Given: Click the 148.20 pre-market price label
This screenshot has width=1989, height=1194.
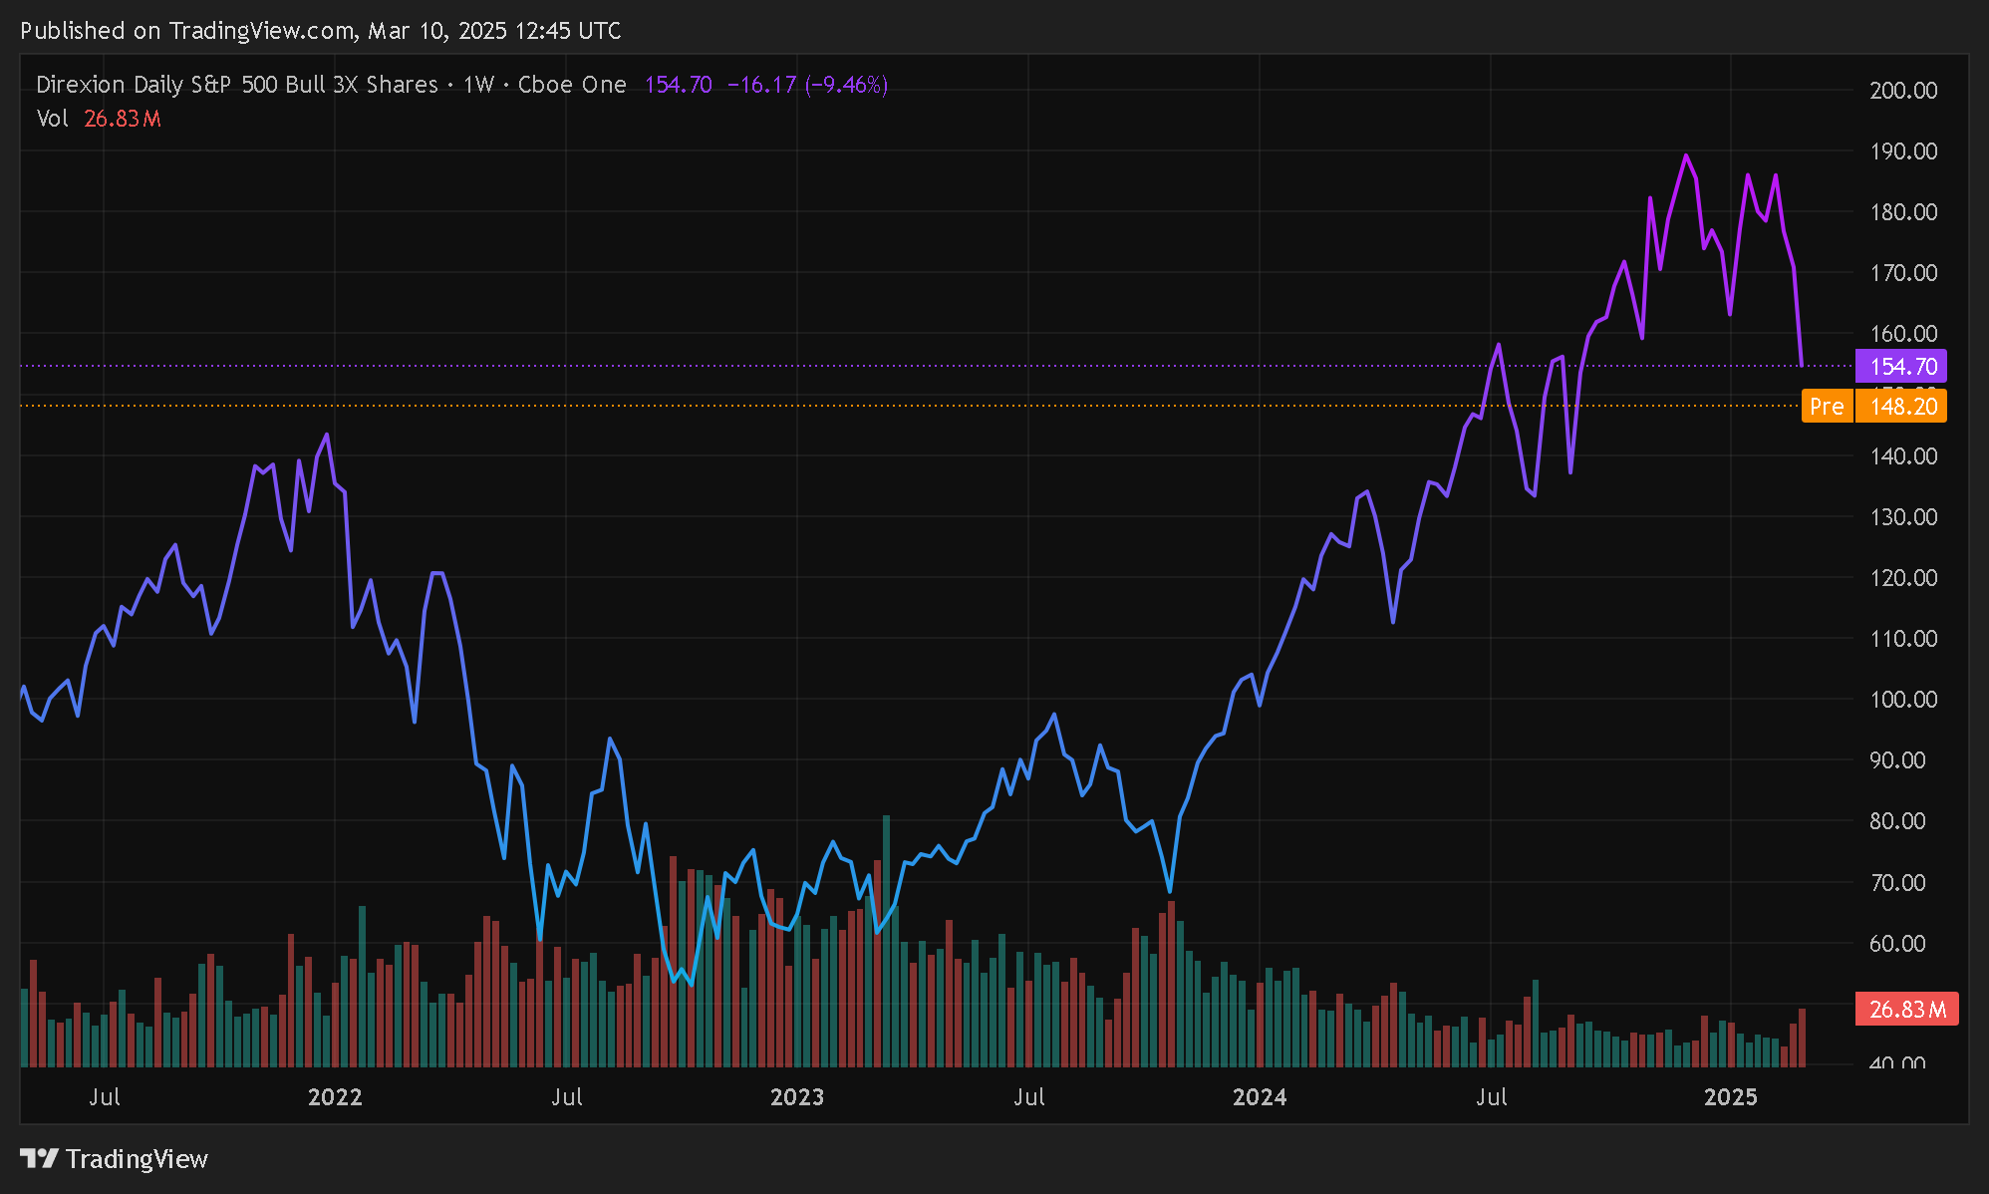Looking at the screenshot, I should click(x=1901, y=407).
